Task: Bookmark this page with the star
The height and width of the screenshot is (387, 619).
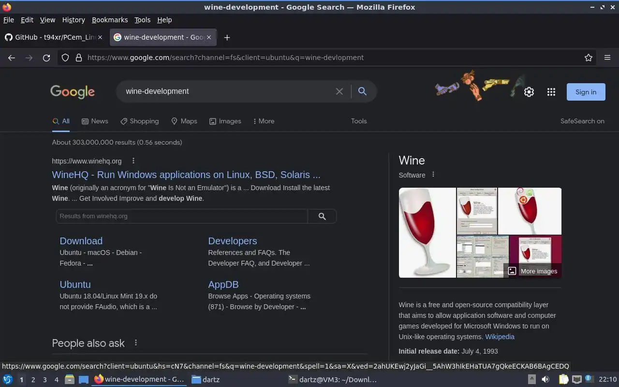Action: [589, 58]
